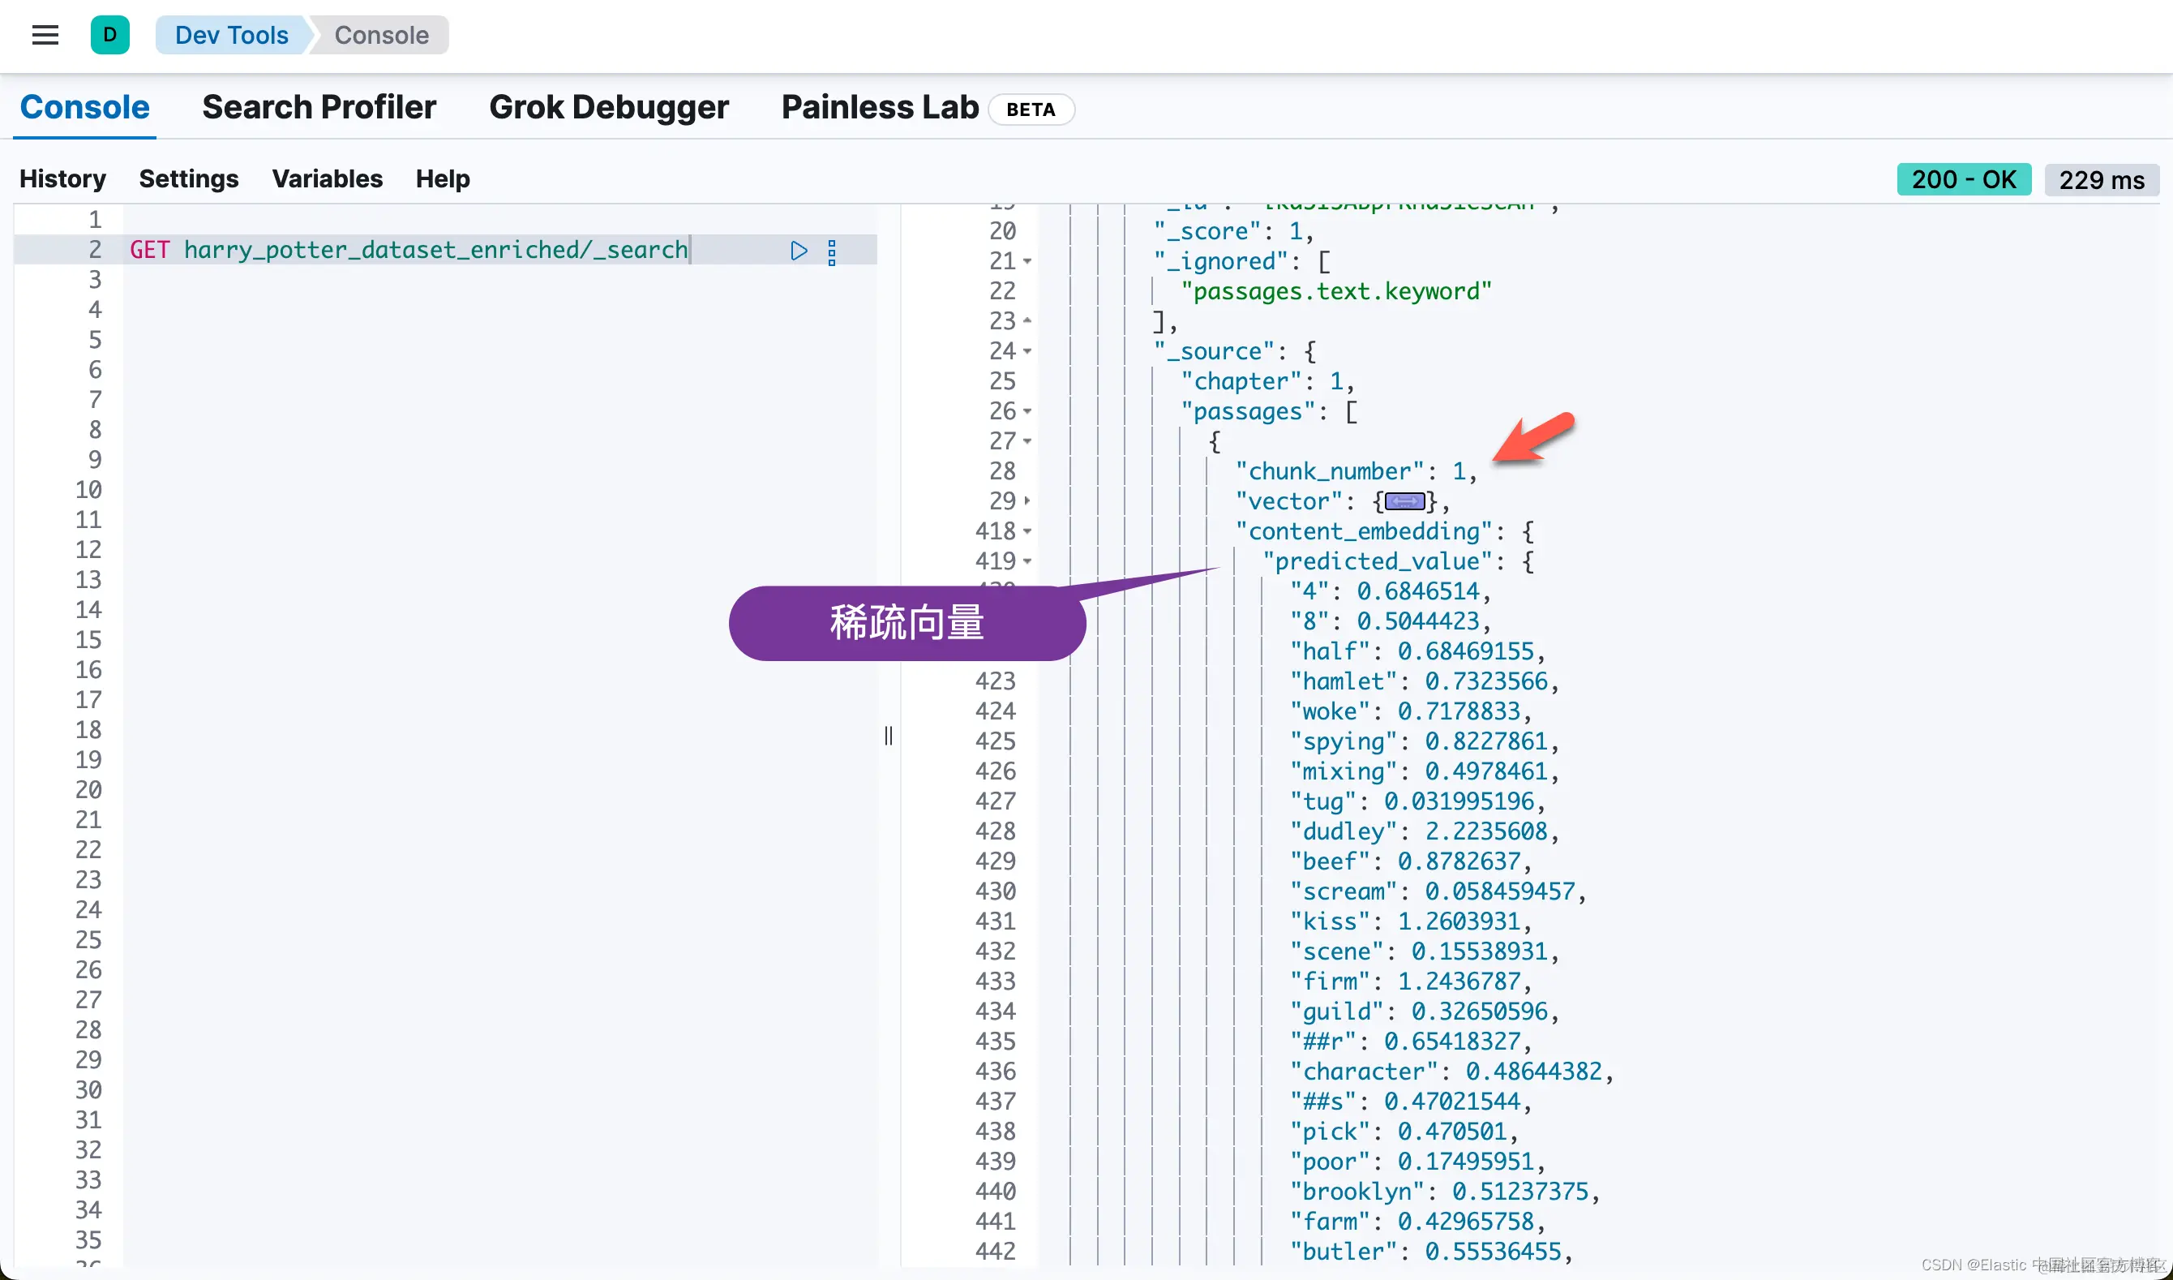
Task: Click the green D space avatar
Action: (109, 36)
